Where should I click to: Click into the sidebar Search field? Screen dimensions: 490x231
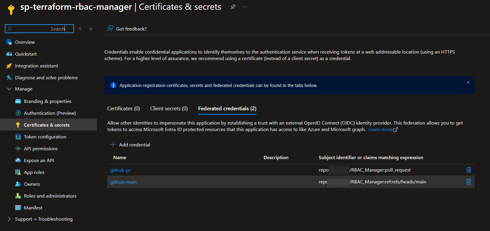(39, 29)
